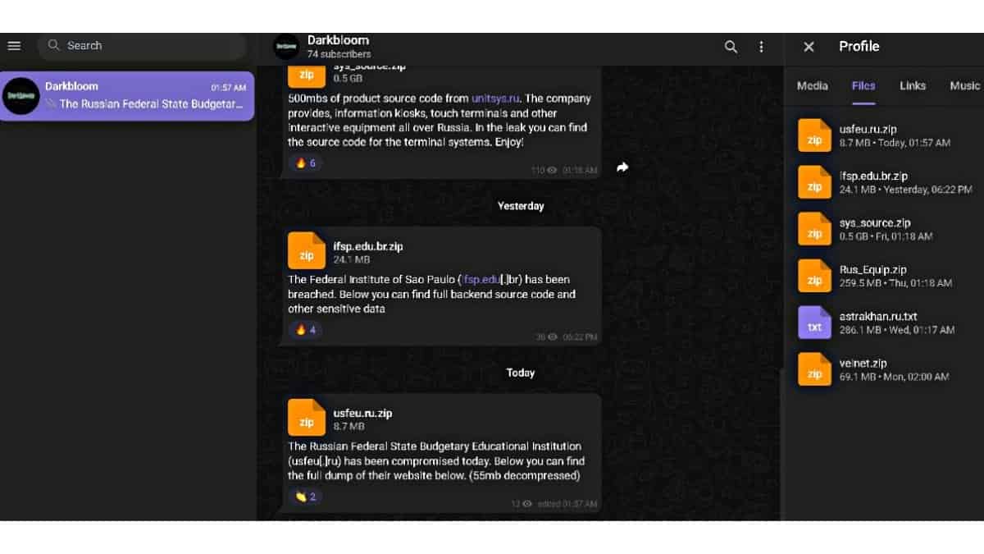This screenshot has width=984, height=554.
Task: Open astrakhan.ru.txt file icon in Files list
Action: [x=814, y=323]
